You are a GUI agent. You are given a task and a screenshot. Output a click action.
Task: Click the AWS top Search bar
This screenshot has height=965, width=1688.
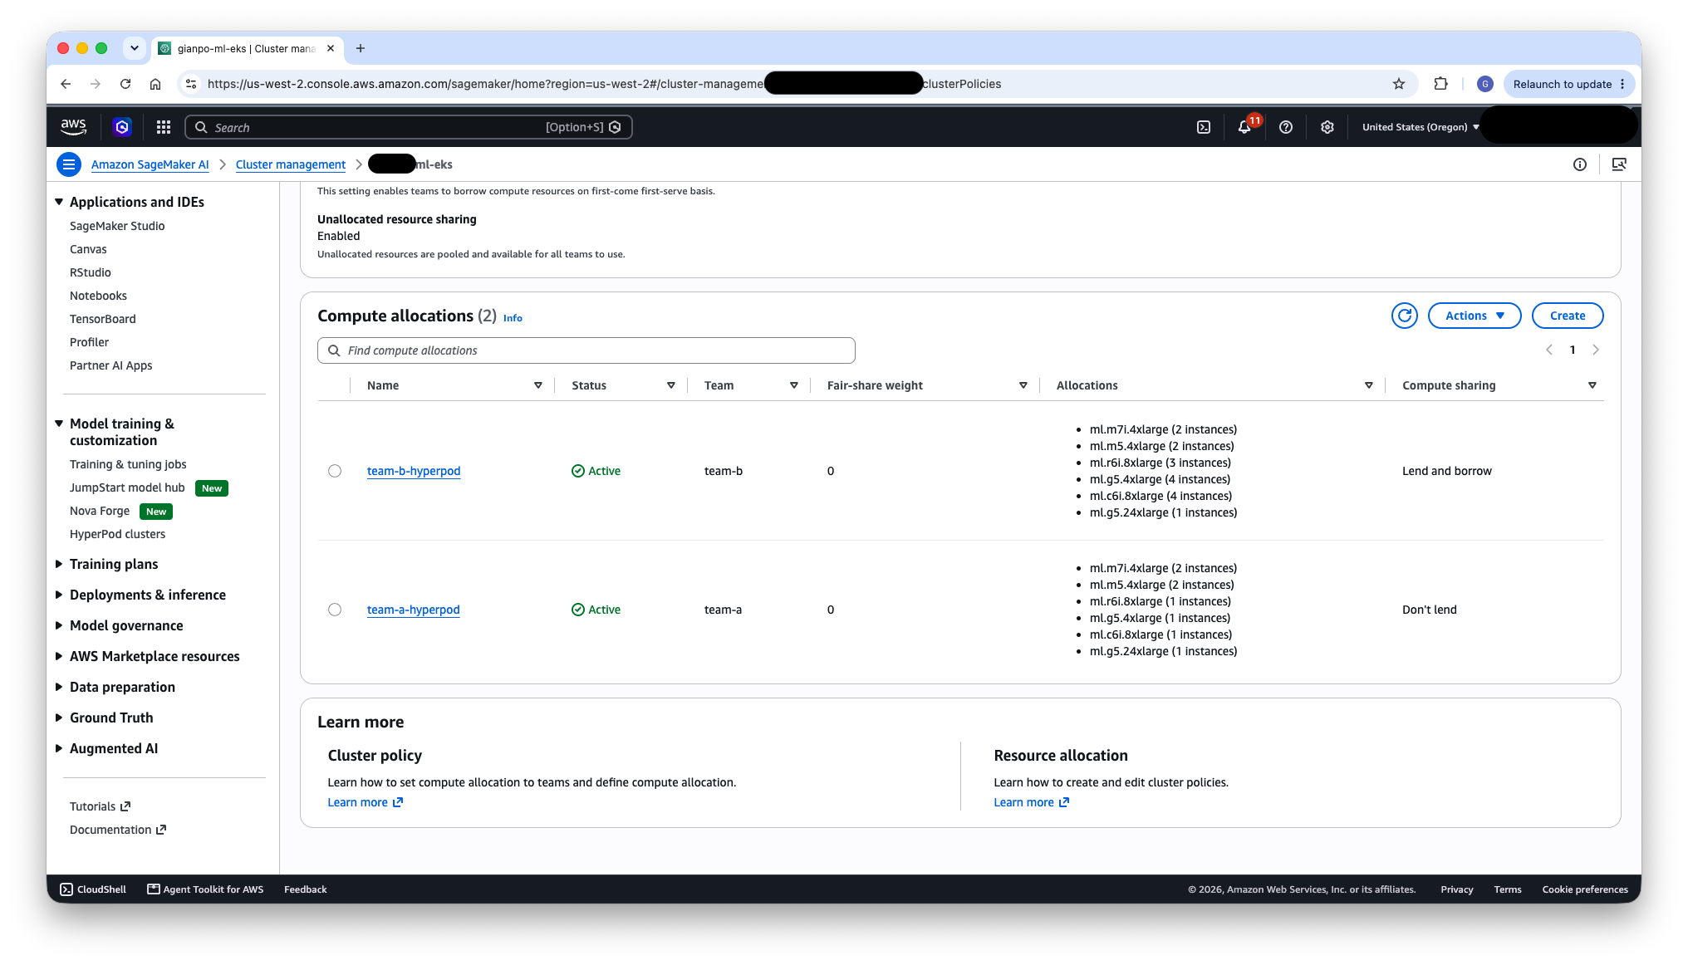click(408, 127)
